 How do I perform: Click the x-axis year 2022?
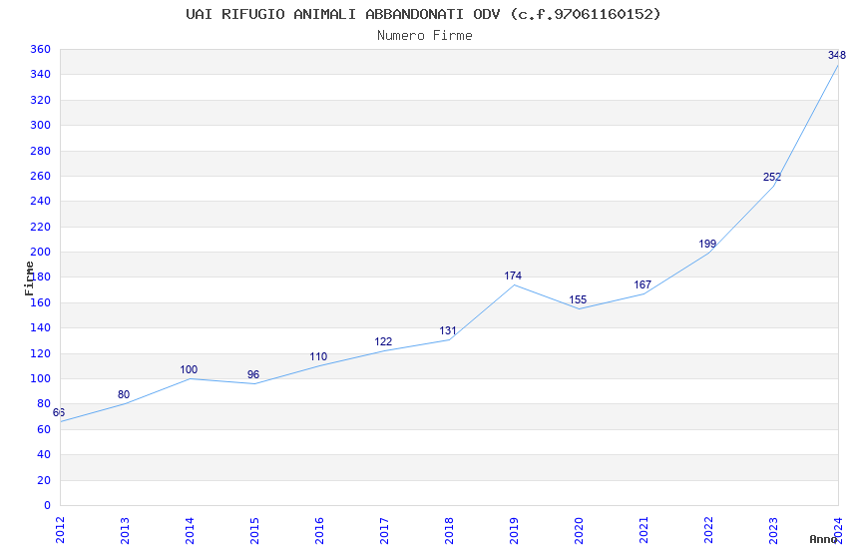[x=709, y=530]
